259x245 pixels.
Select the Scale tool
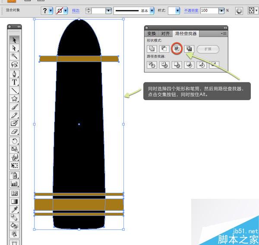(14, 149)
